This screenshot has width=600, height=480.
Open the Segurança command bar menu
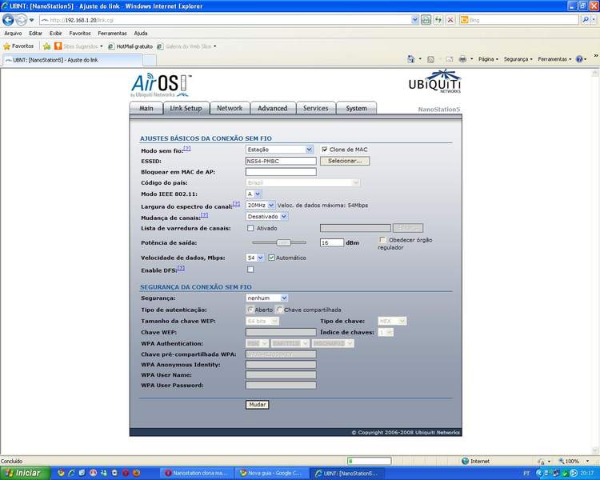tap(518, 59)
